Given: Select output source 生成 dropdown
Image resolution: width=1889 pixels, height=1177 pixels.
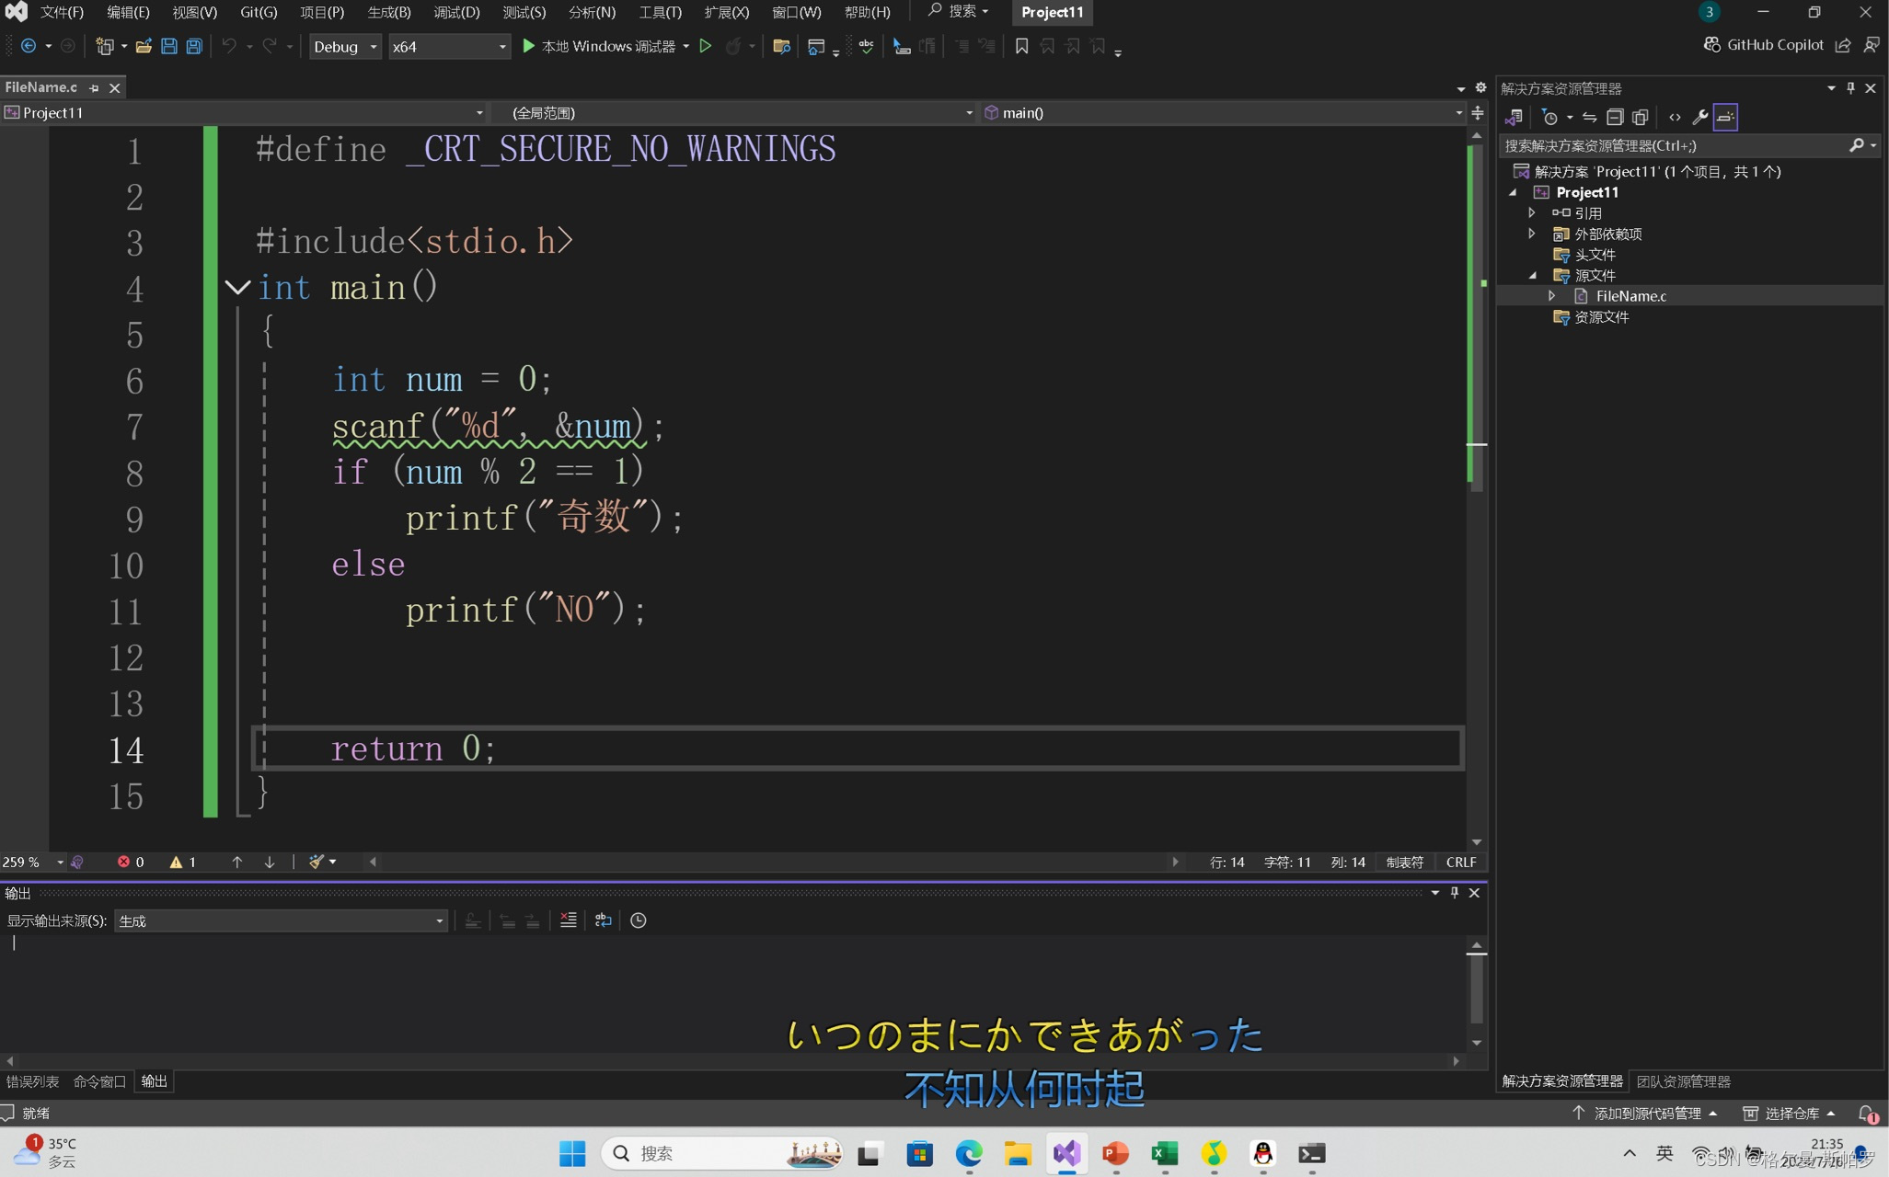Looking at the screenshot, I should coord(281,920).
